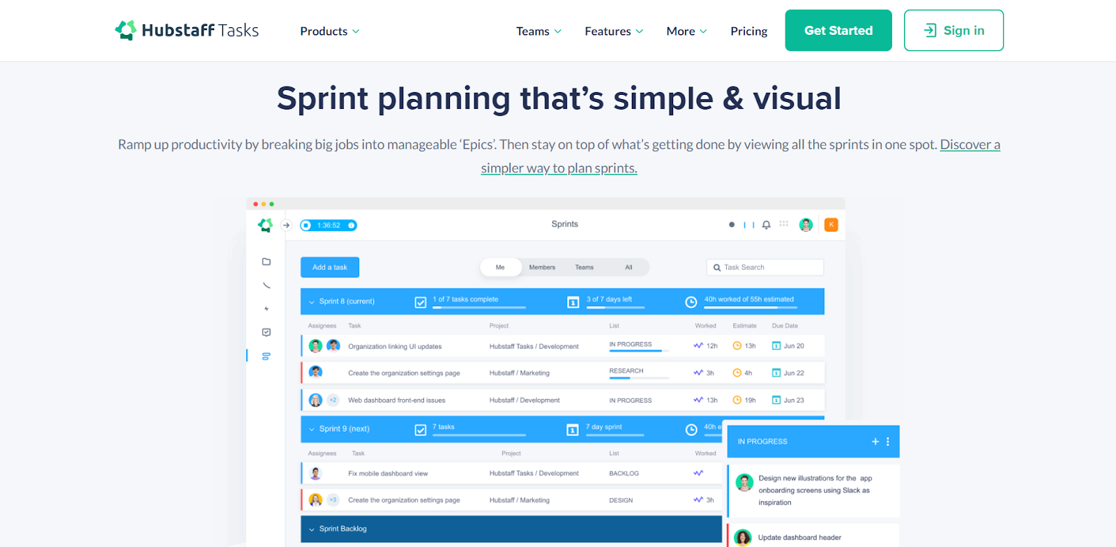Click the Add a task button
The width and height of the screenshot is (1116, 547).
click(330, 267)
